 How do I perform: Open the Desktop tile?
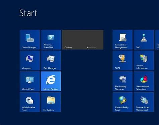coord(83,40)
